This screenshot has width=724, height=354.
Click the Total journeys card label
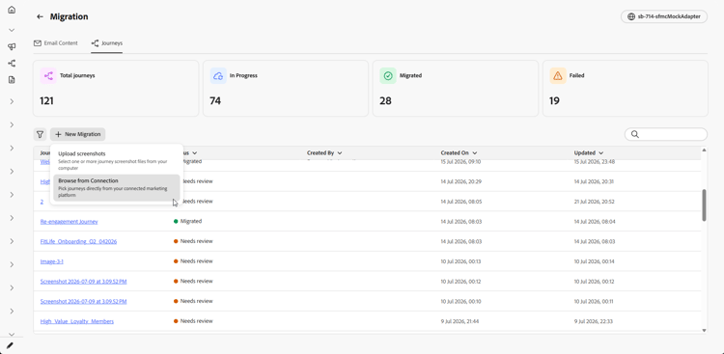pyautogui.click(x=77, y=75)
